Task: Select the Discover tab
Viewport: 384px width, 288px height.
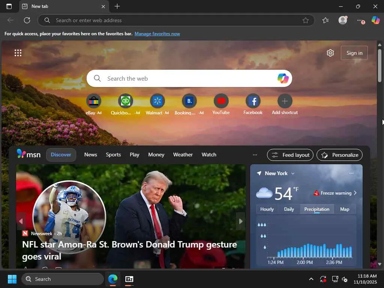Action: 61,155
